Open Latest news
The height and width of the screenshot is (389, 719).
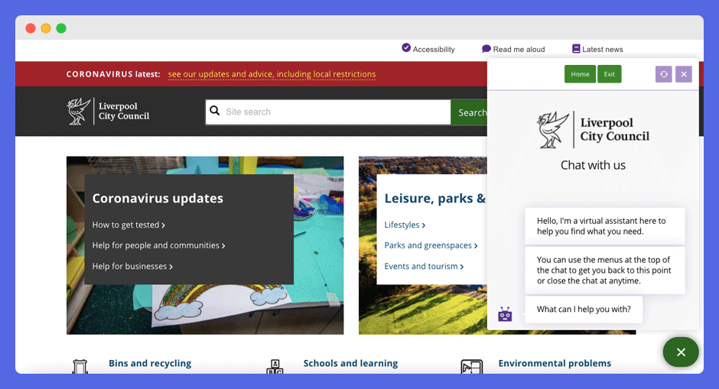click(x=603, y=50)
